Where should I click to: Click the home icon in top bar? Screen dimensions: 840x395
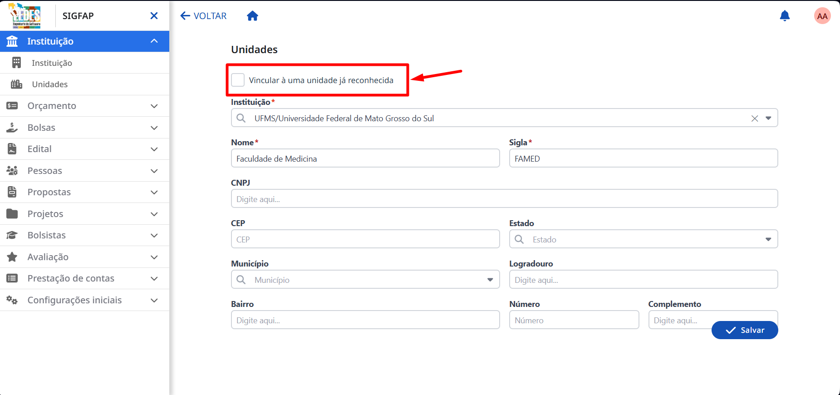(252, 16)
